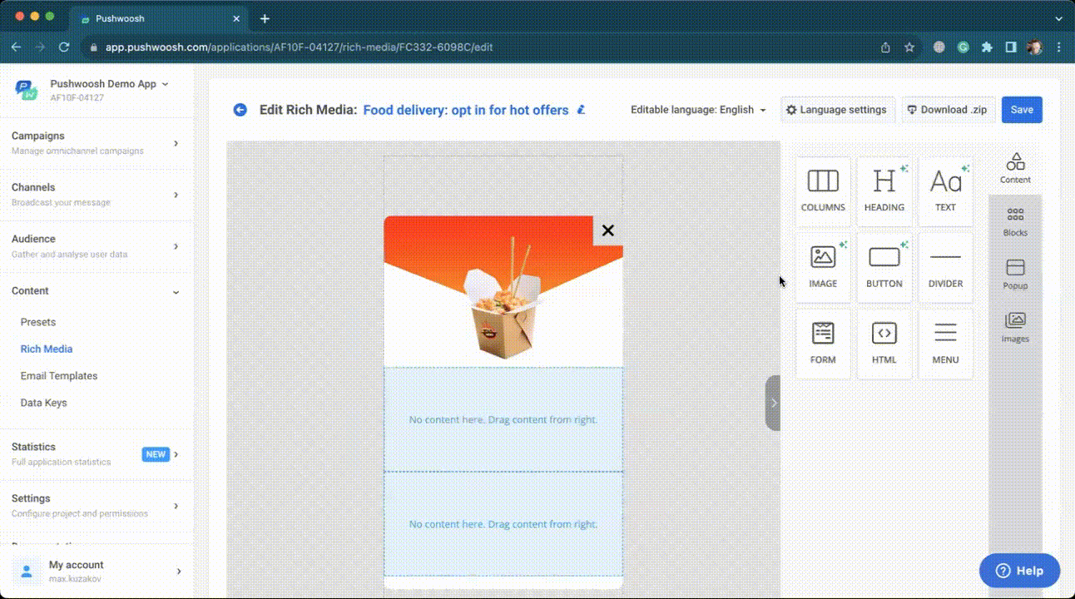Select the Columns content block
The height and width of the screenshot is (599, 1075).
pos(823,191)
